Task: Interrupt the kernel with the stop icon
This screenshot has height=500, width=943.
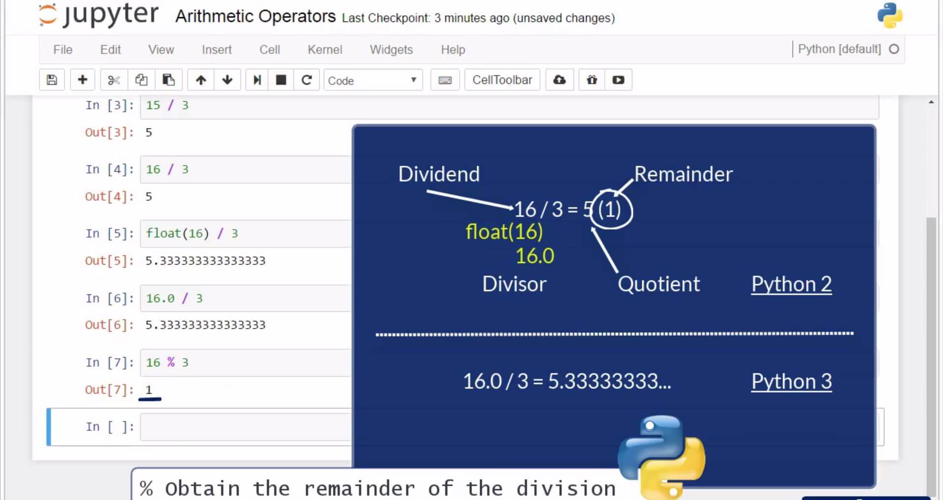Action: 281,80
